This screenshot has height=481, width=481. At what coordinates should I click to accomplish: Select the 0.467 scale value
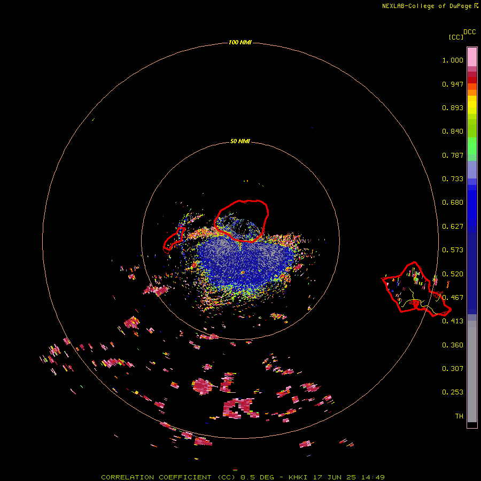(453, 298)
